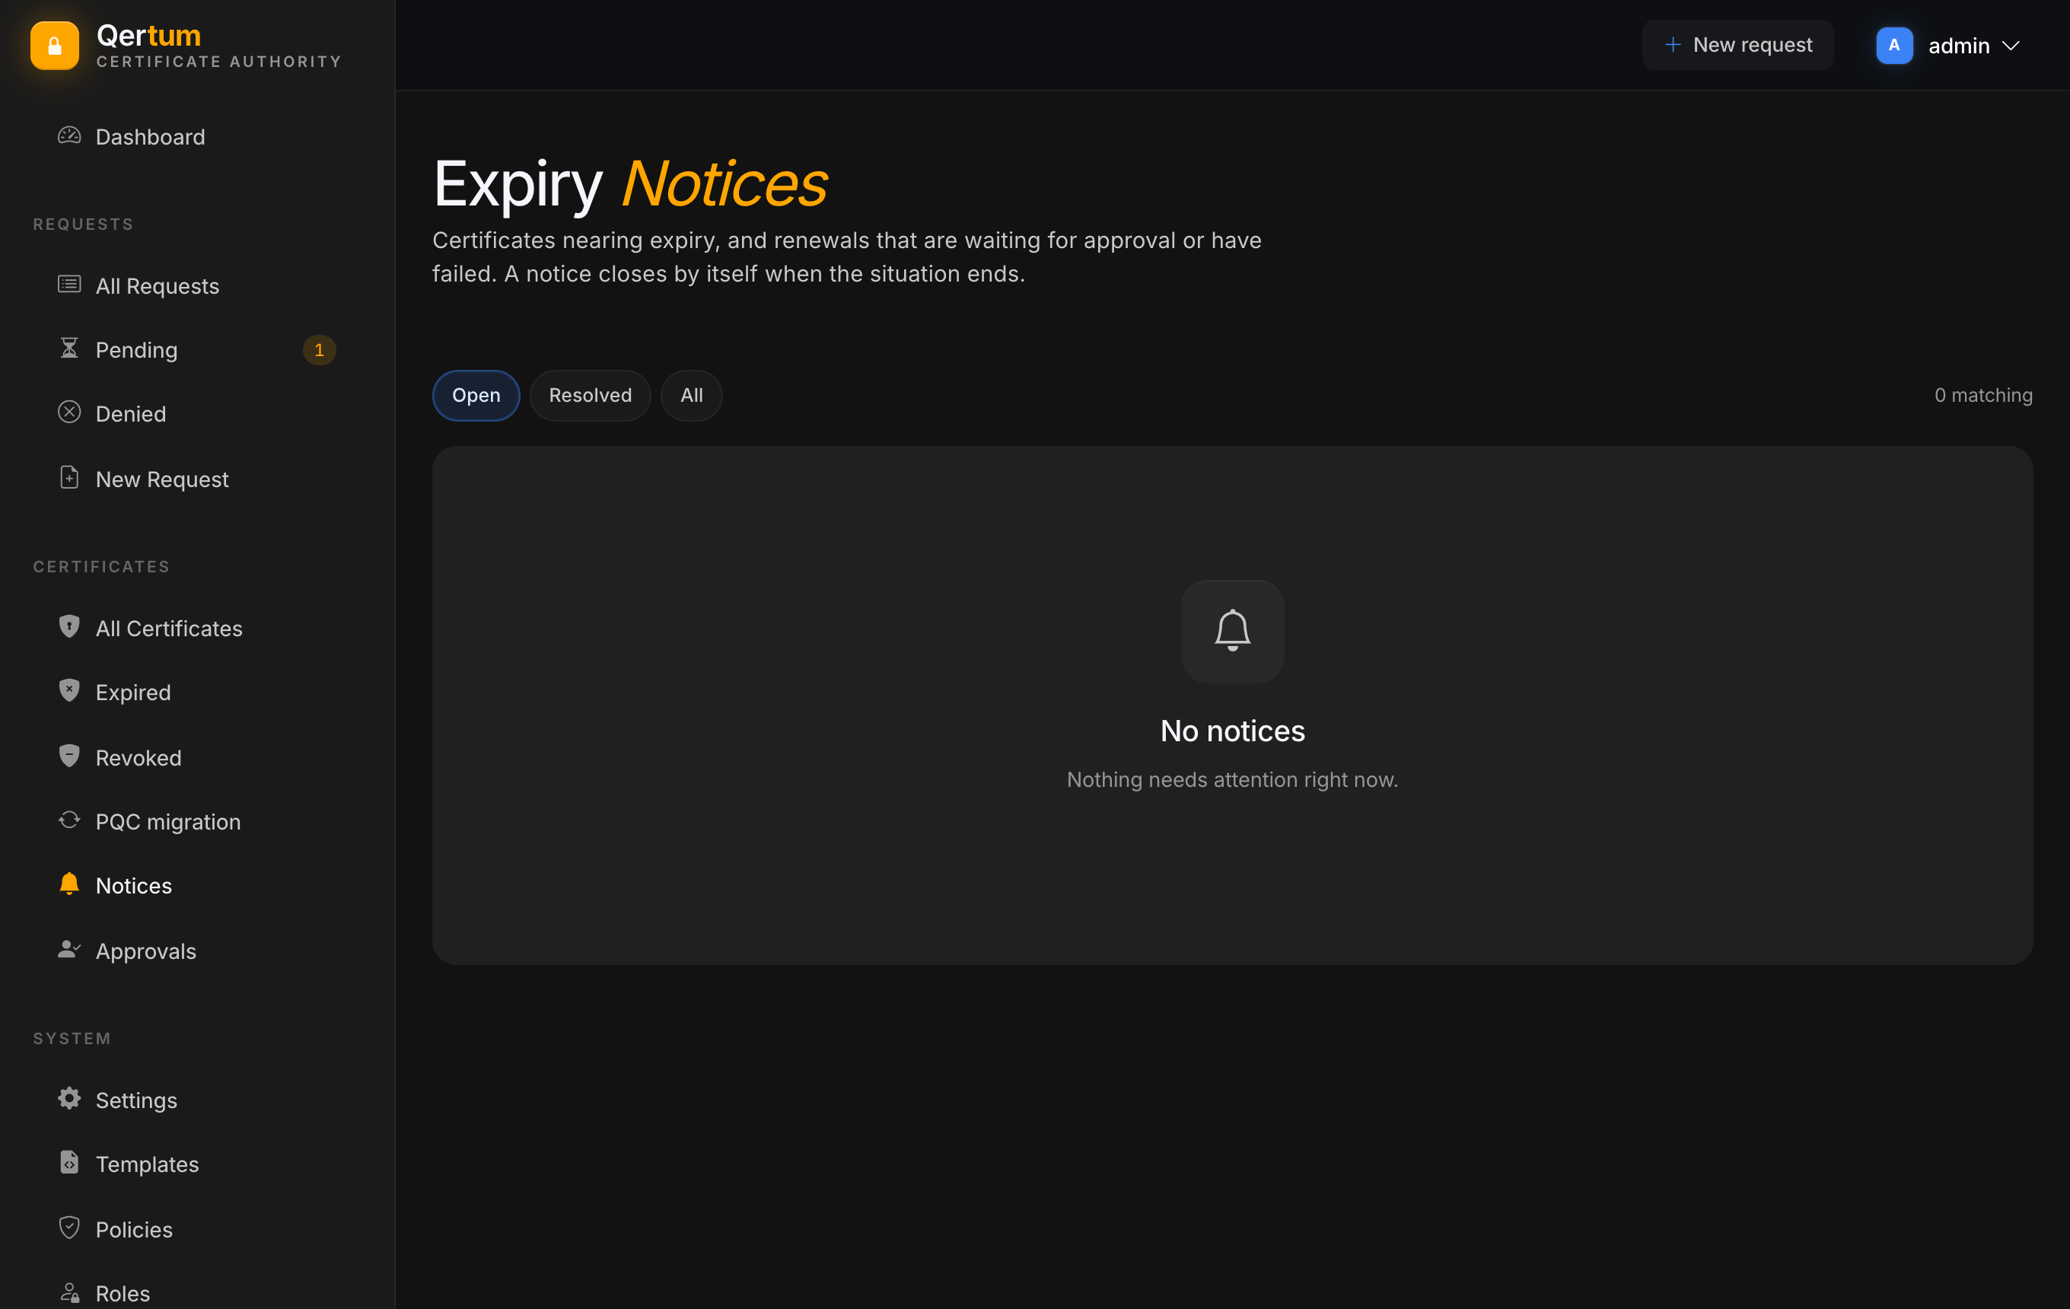
Task: Click the Settings gear icon
Action: click(68, 1098)
